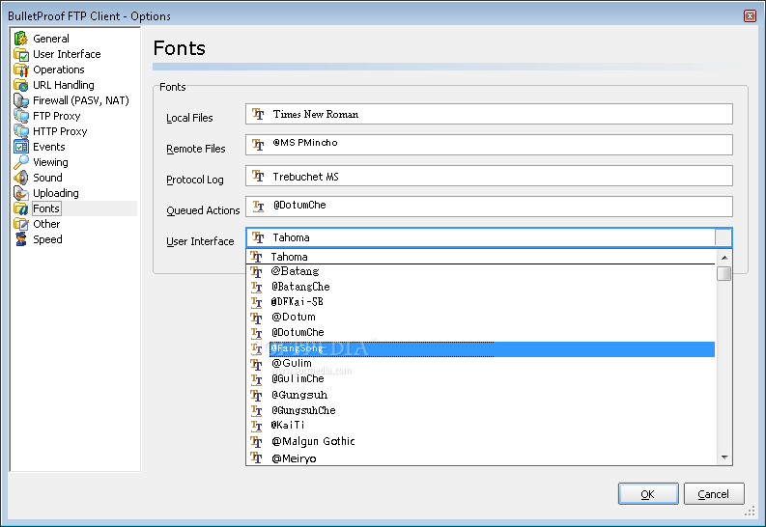The image size is (766, 527).
Task: Click the font list scroll up arrow
Action: pos(724,257)
